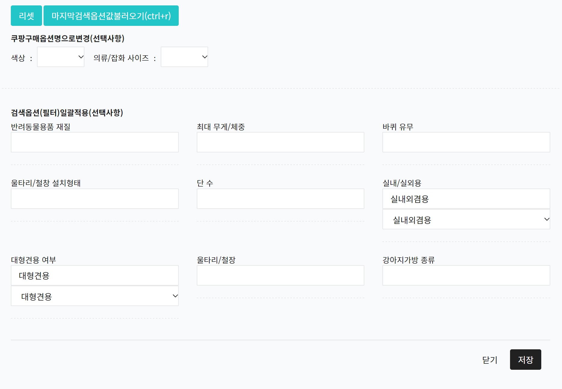Screen dimensions: 562x389
Task: Click the 반려동물용품 재질 label
Action: pos(41,127)
